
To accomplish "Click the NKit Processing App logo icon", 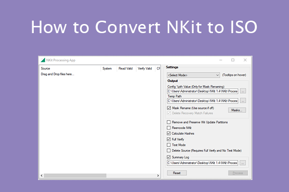I will (43, 60).
